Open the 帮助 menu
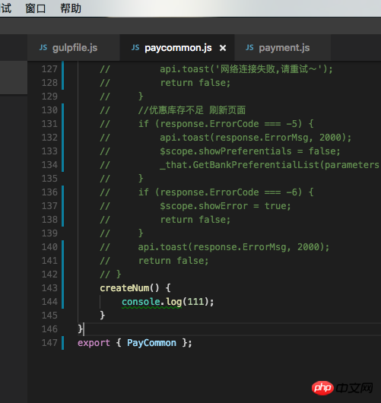Screen dimensions: 381x403 (71, 8)
